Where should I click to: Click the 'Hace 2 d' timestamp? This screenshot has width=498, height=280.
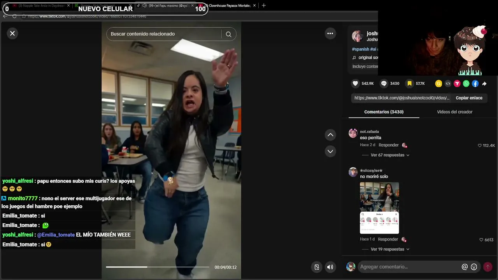[x=367, y=145]
